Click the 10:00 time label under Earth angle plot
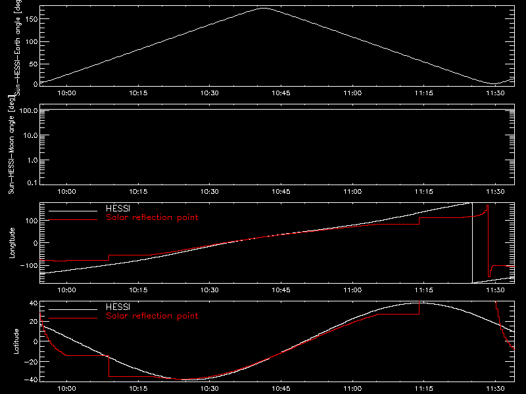This screenshot has width=526, height=394. pyautogui.click(x=67, y=93)
